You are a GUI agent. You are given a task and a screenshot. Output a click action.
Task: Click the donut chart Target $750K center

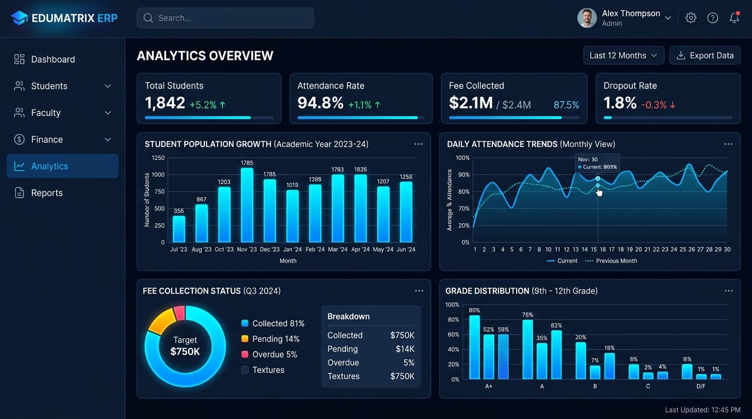(x=185, y=346)
